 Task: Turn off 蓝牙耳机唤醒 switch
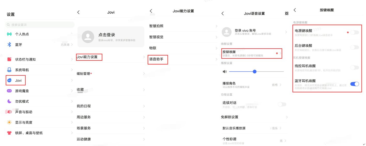[x=355, y=84]
